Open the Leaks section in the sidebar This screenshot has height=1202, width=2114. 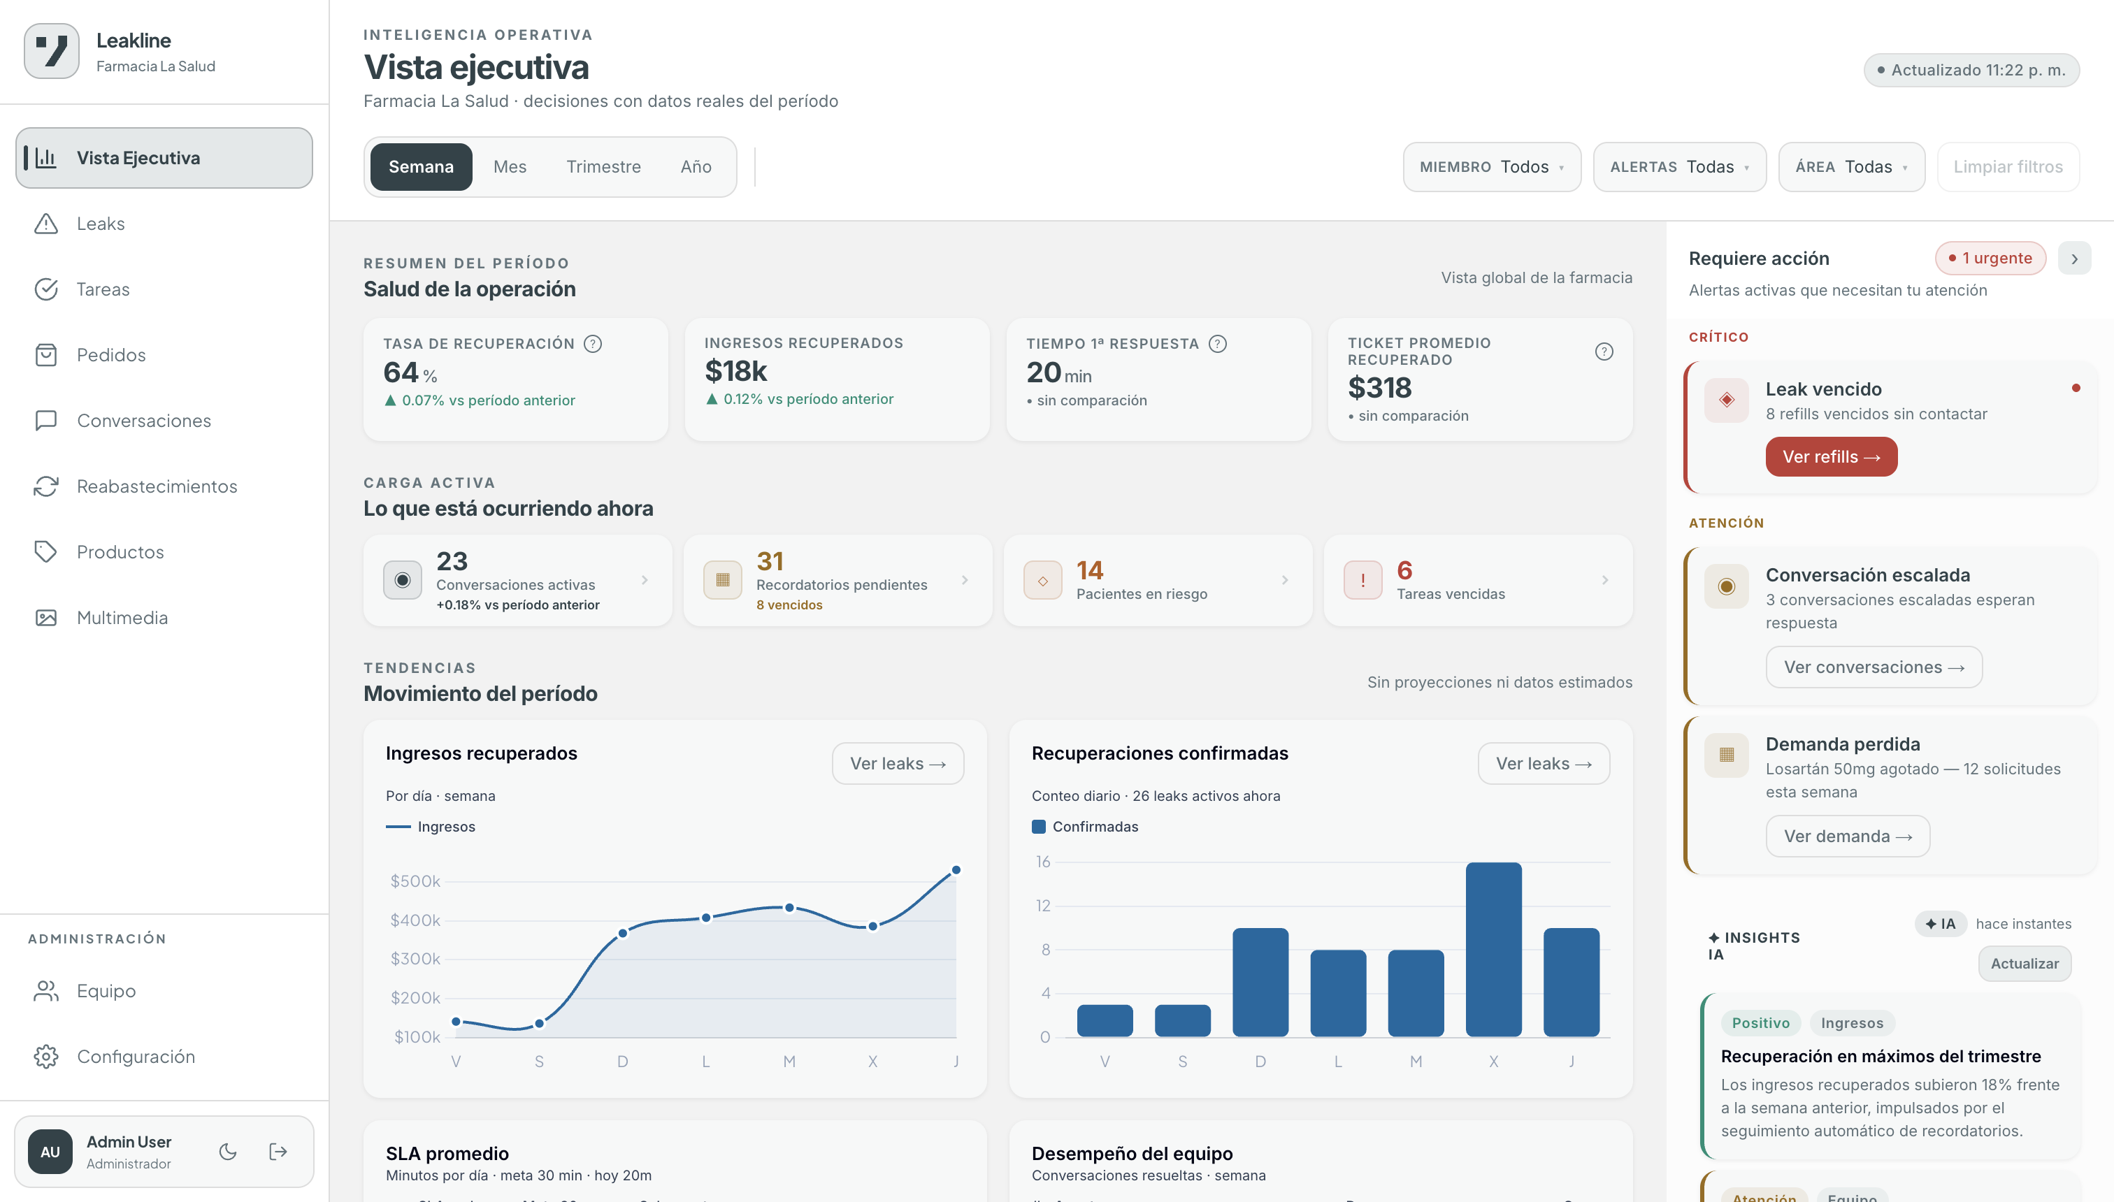click(164, 224)
